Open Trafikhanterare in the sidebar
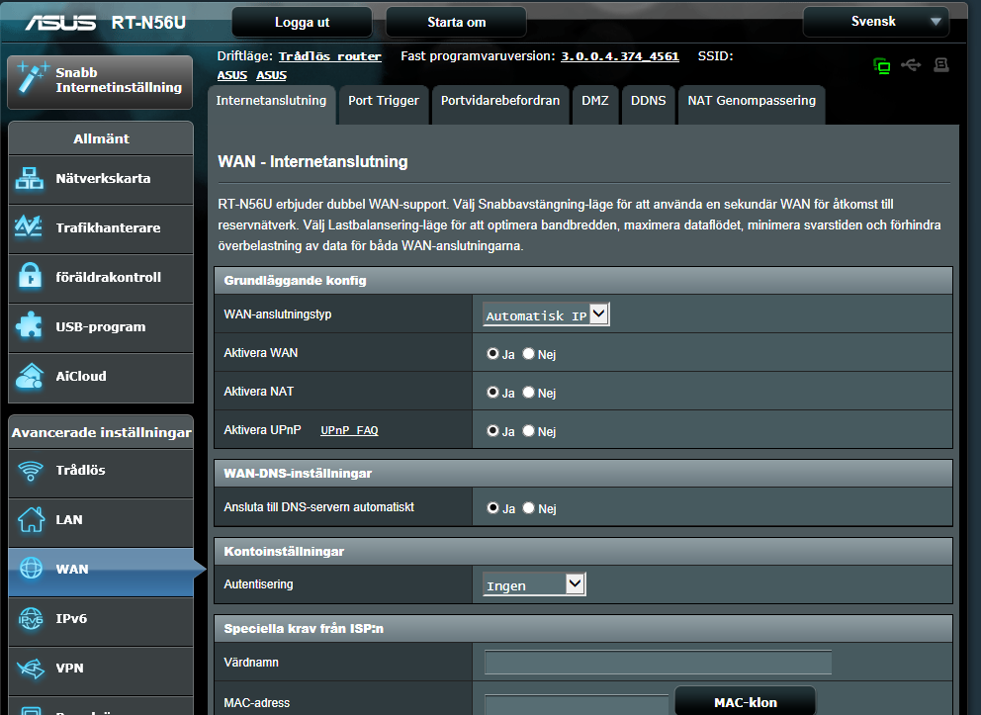 pyautogui.click(x=101, y=228)
